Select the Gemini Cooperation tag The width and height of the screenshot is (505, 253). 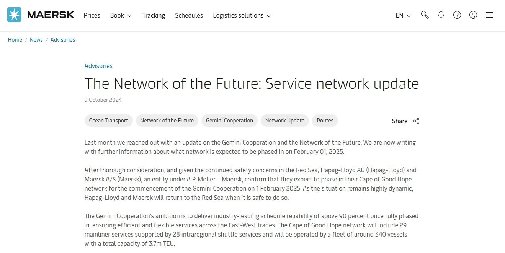[229, 121]
